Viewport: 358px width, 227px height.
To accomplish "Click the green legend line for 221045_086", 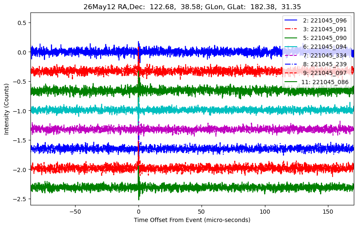I will pos(291,82).
